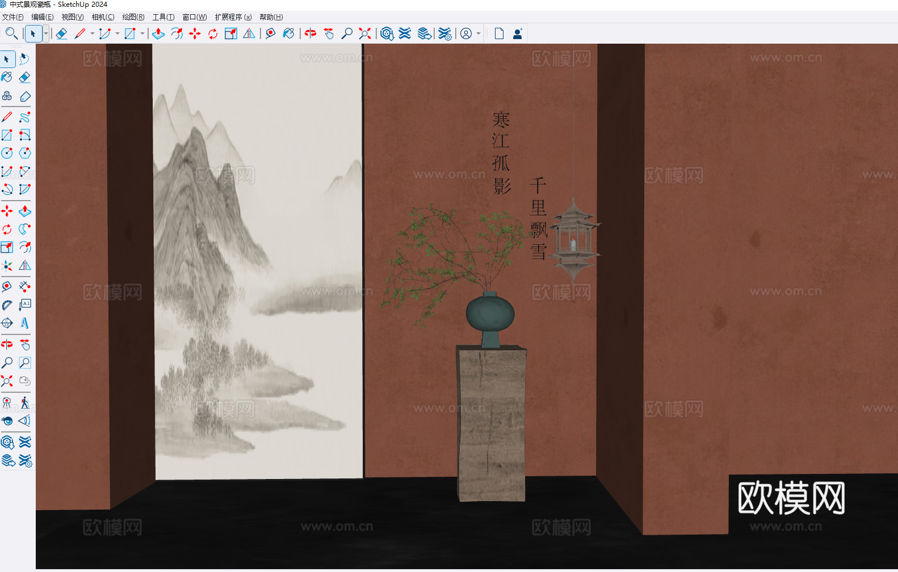Open the 相机(C) menu
The height and width of the screenshot is (572, 898).
coord(103,17)
